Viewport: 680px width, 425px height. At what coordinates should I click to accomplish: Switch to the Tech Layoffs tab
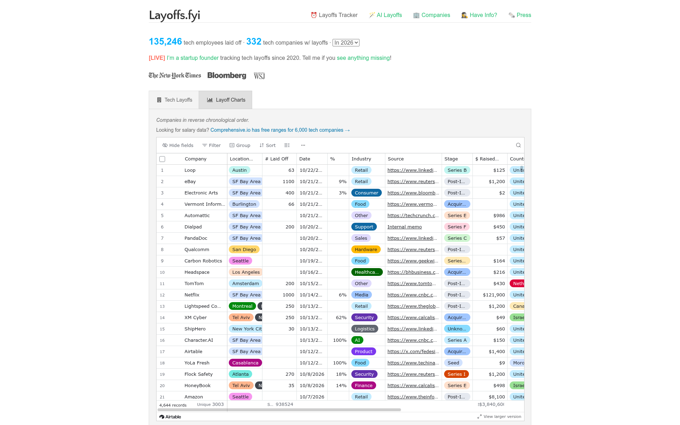[174, 100]
